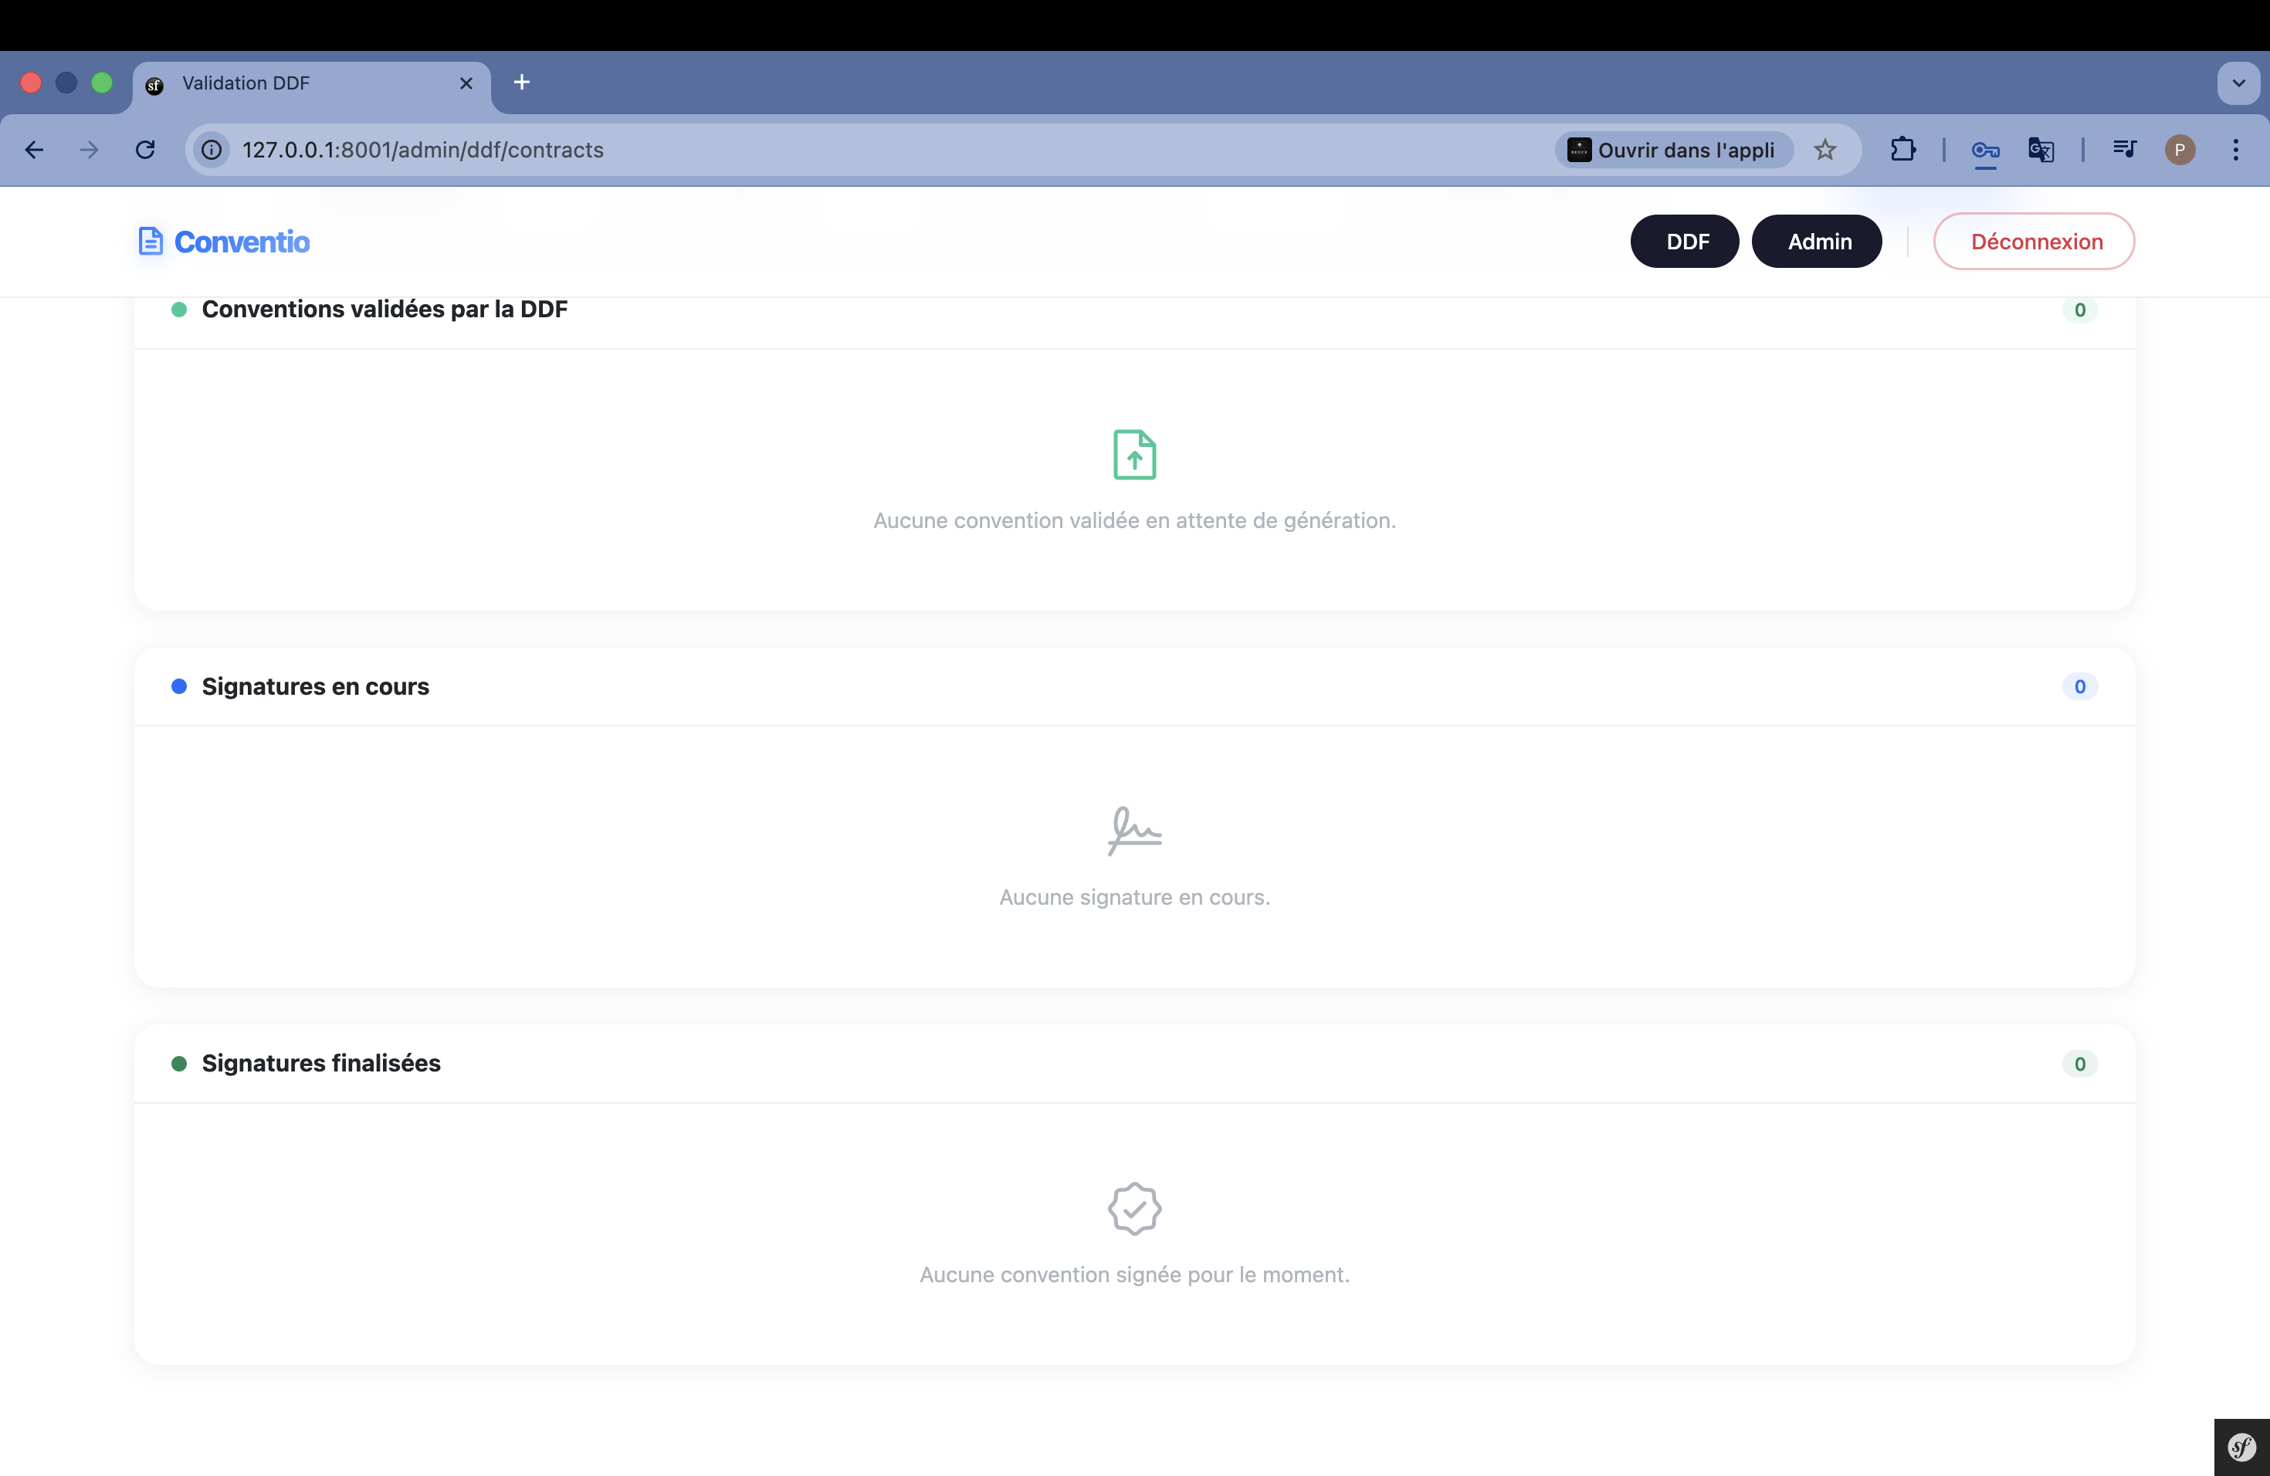Click the 0 badge next to Signatures en cours
The height and width of the screenshot is (1476, 2270).
click(2080, 686)
